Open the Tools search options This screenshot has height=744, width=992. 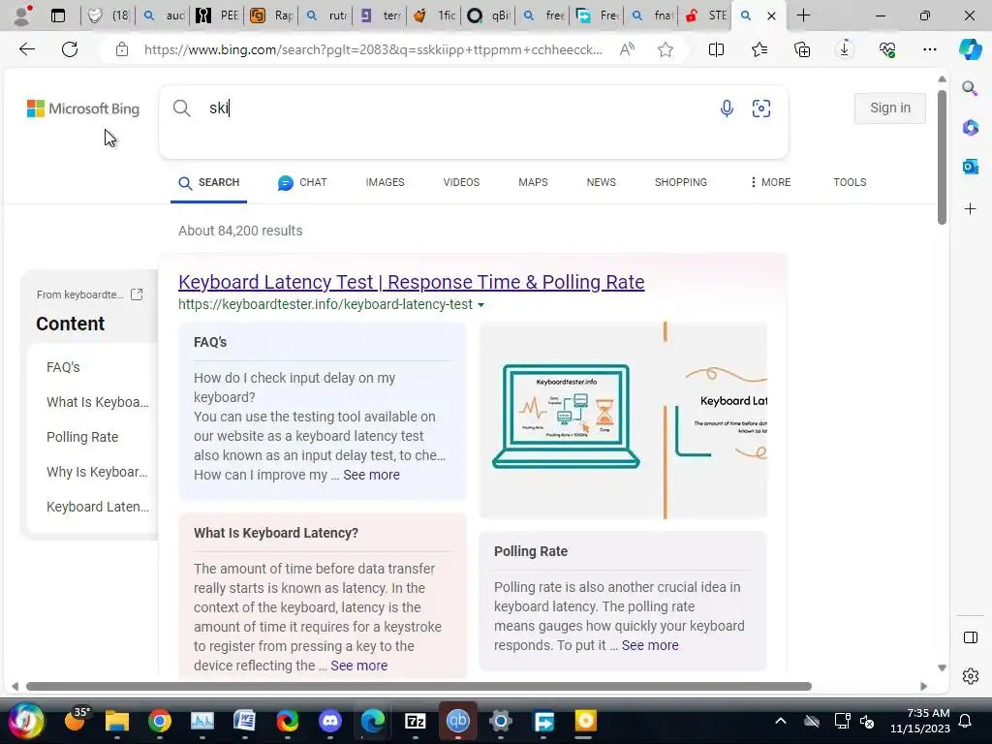click(850, 182)
